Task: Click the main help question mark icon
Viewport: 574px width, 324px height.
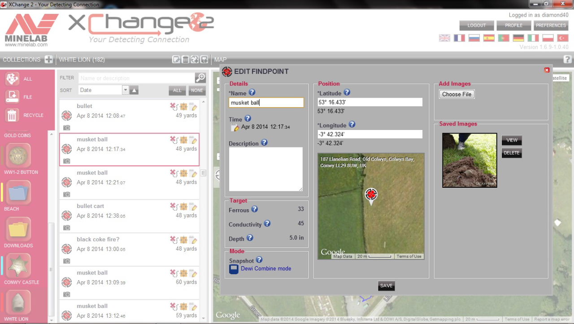Action: click(x=567, y=59)
